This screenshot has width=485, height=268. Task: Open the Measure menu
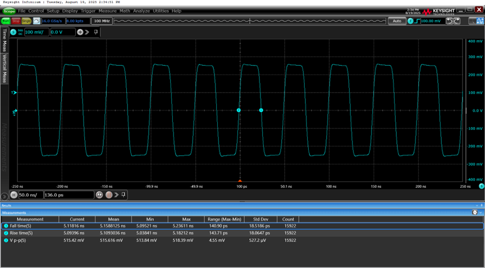click(107, 11)
